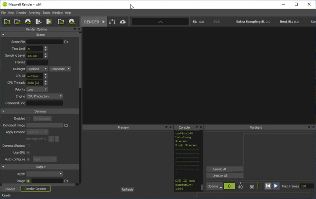
Task: Switch to the Camera tab
Action: coord(10,189)
